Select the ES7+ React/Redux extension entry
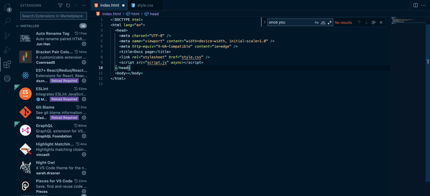 pos(53,76)
